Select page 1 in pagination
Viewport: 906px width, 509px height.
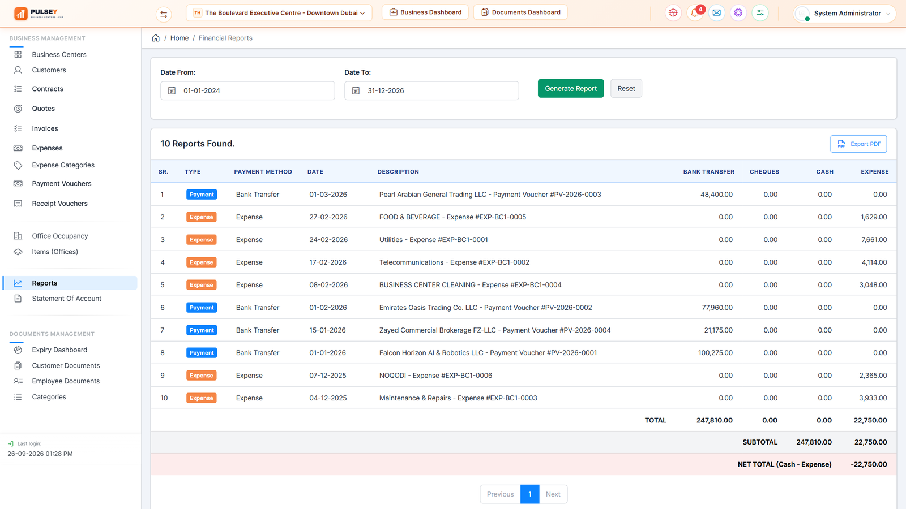[530, 494]
